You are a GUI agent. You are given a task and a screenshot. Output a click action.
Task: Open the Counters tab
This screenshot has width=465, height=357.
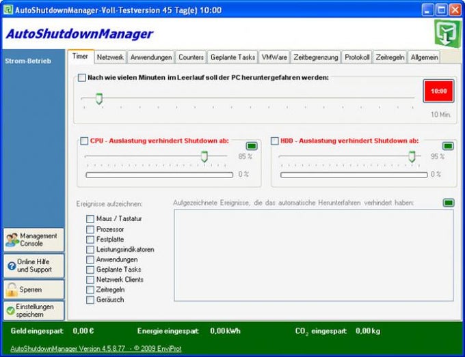[x=191, y=57]
